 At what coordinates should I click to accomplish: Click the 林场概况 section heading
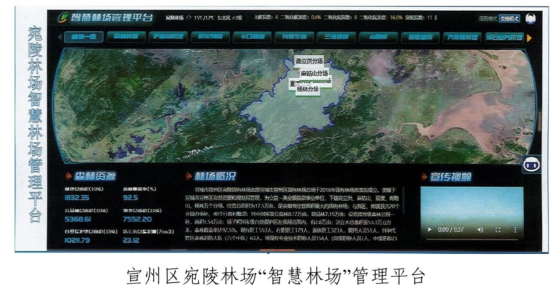click(215, 176)
